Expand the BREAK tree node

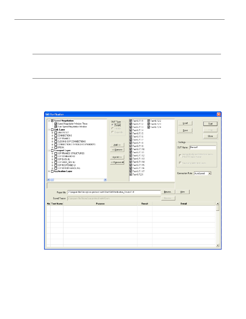(x=52, y=147)
